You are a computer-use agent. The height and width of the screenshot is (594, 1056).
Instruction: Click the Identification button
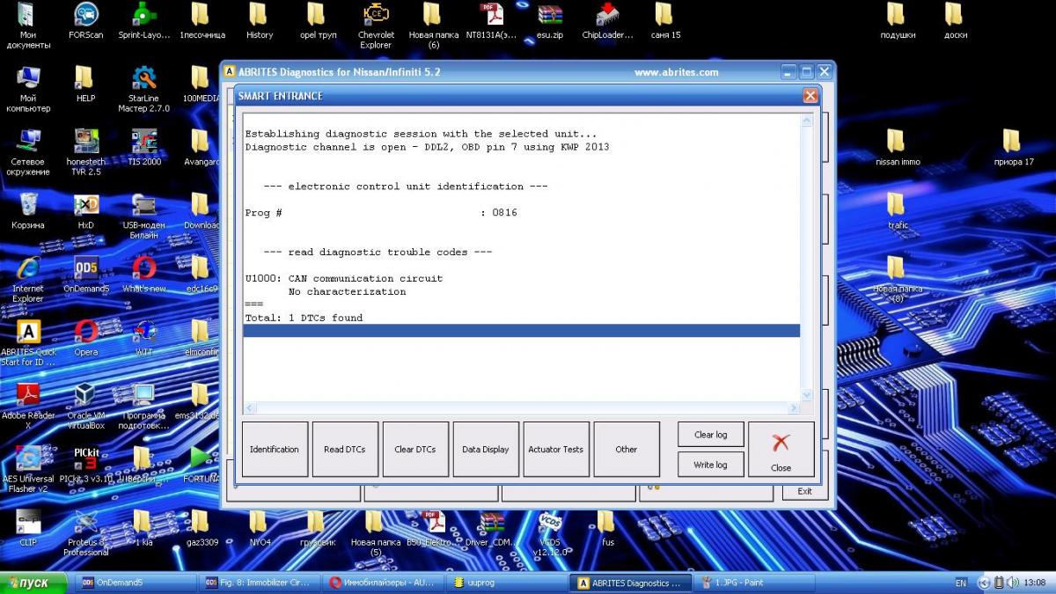pos(275,449)
